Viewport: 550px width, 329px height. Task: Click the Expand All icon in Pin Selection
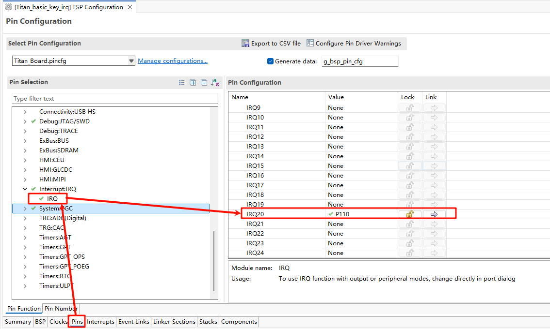click(193, 83)
